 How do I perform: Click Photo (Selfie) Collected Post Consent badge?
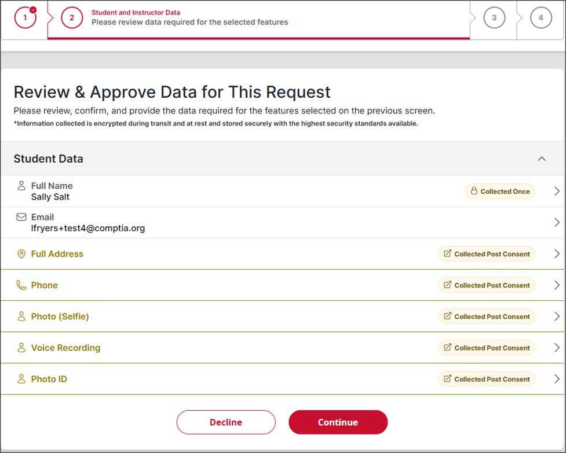[x=487, y=316]
